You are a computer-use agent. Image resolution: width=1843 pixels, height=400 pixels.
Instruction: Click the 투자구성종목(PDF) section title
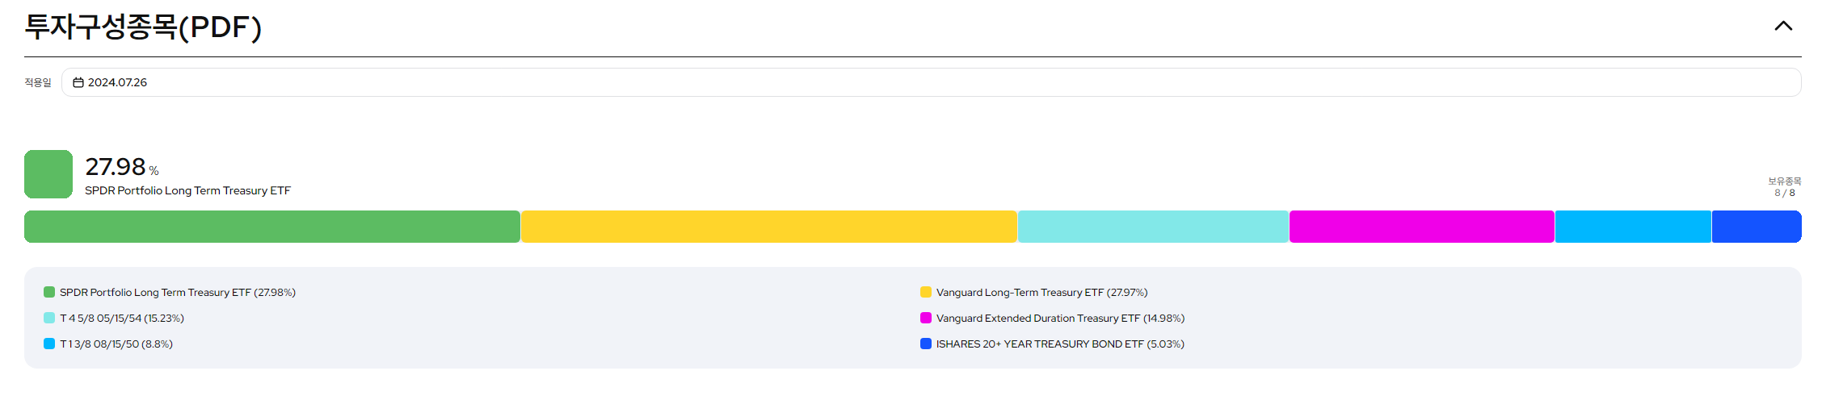(x=143, y=27)
